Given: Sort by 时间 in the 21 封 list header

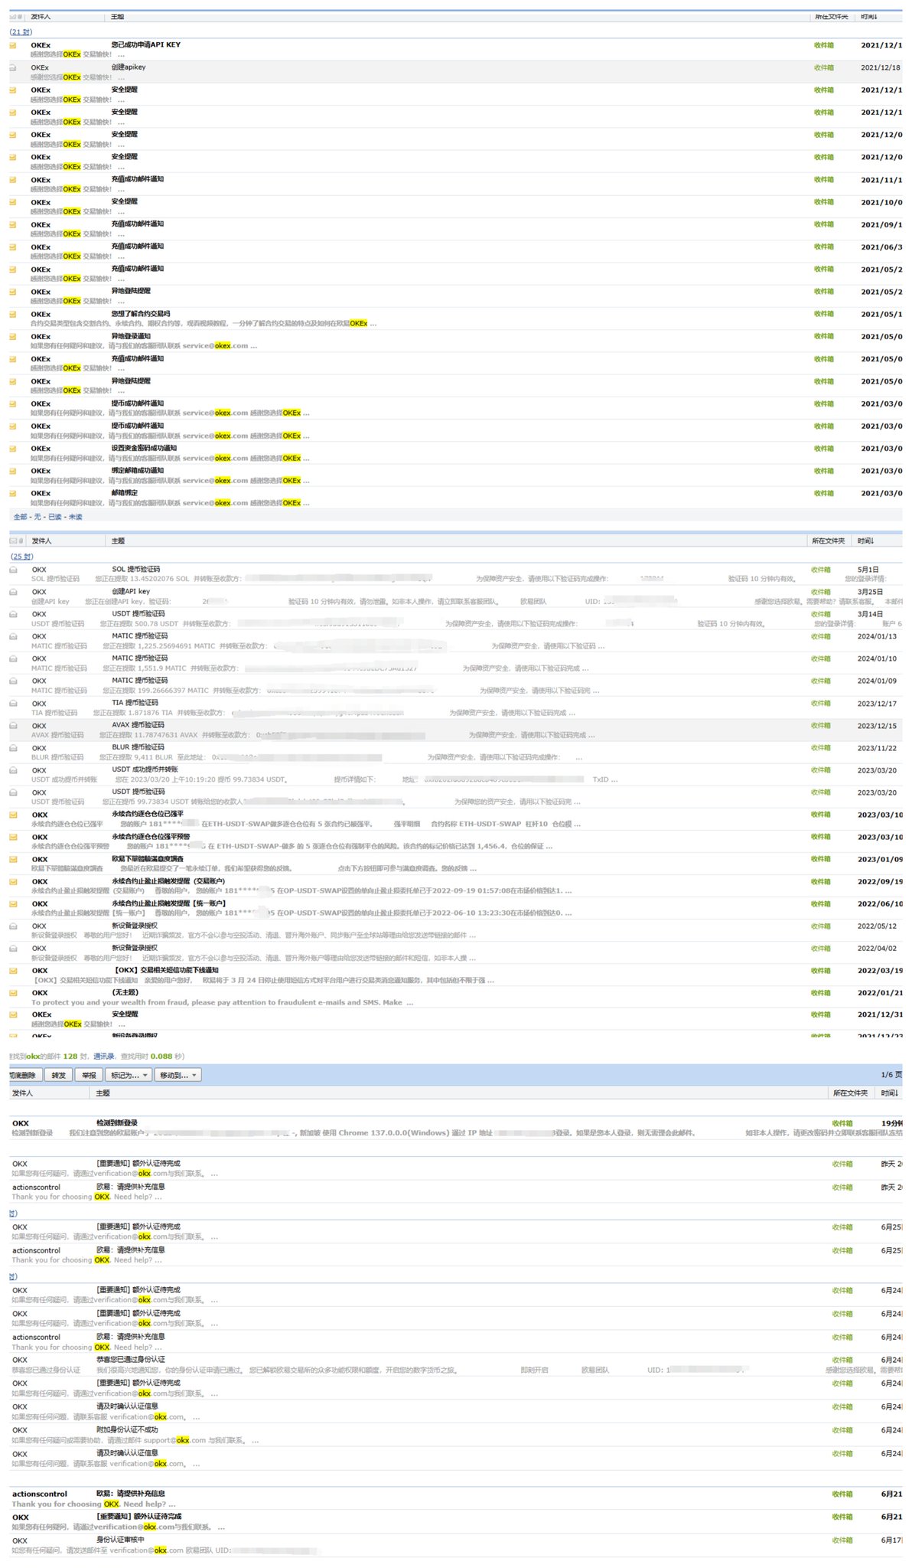Looking at the screenshot, I should [869, 16].
